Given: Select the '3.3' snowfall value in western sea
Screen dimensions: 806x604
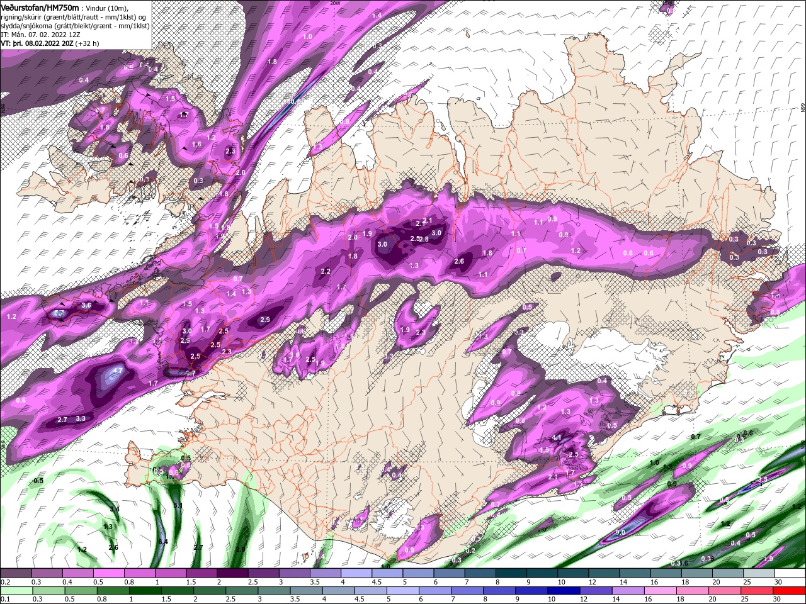Looking at the screenshot, I should click(81, 418).
